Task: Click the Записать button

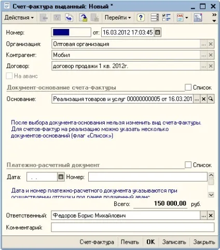Action: coord(174,242)
